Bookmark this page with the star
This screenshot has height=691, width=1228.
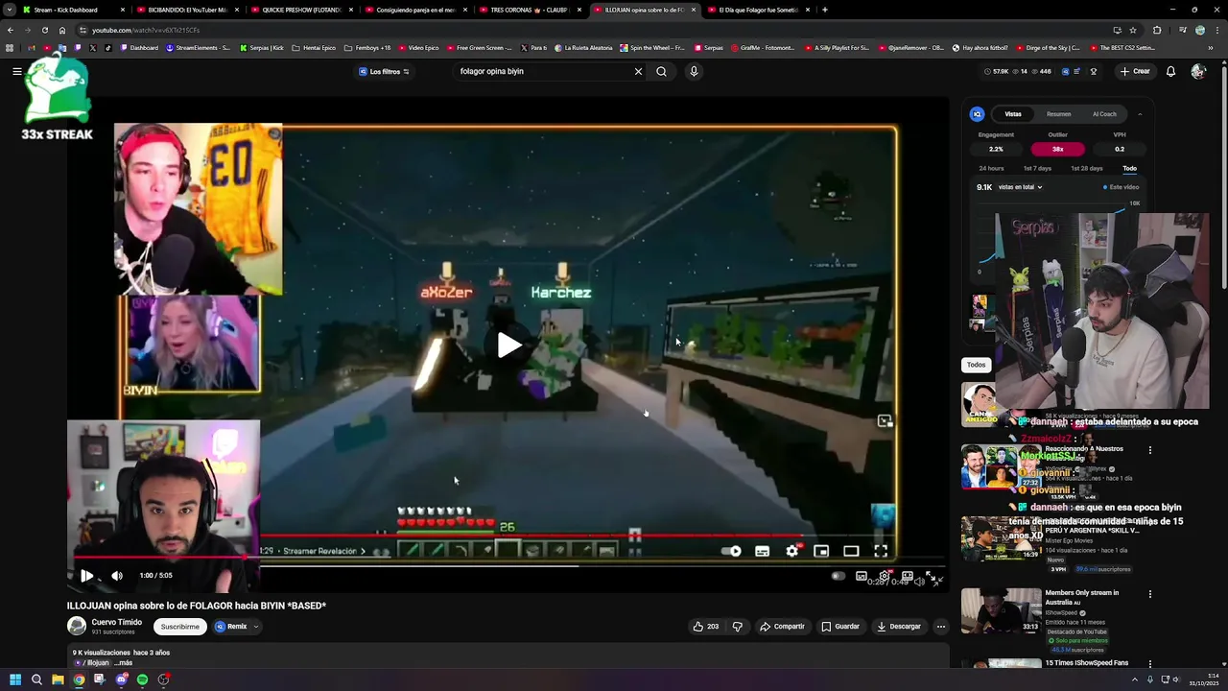pyautogui.click(x=1132, y=30)
